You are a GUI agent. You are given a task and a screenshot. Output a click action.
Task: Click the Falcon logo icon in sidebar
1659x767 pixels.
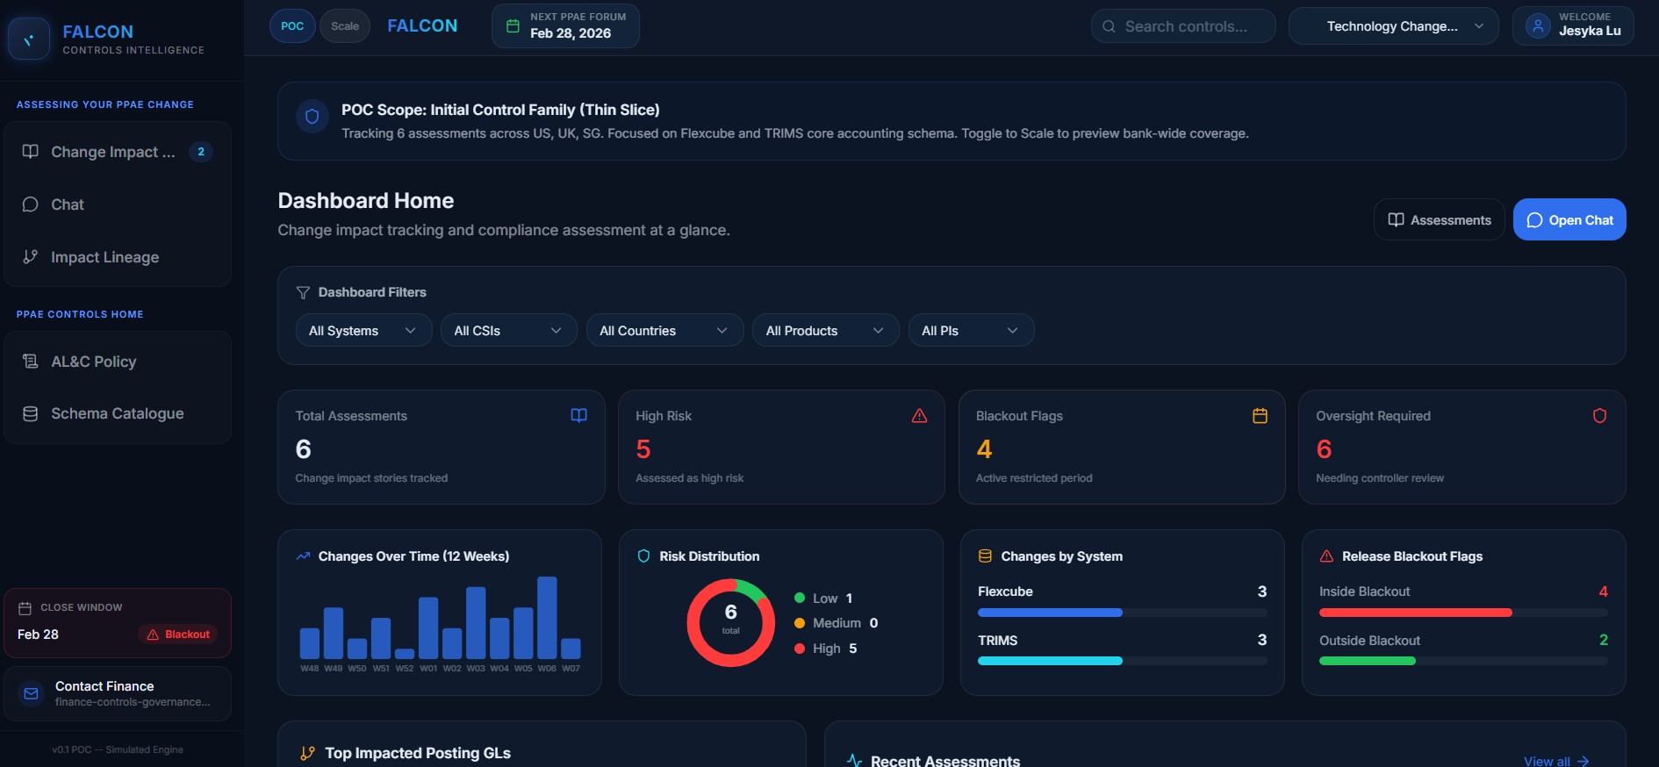point(29,39)
